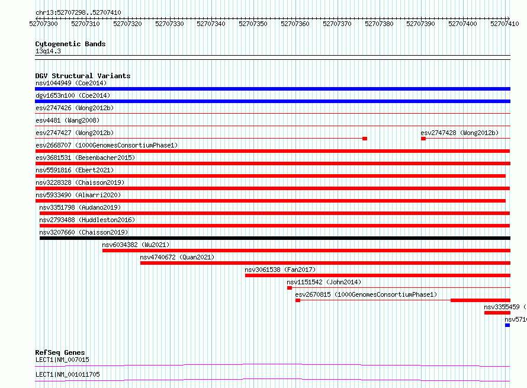This screenshot has height=388, width=527.
Task: Click the nsv1151542 small red start block
Action: click(x=290, y=288)
